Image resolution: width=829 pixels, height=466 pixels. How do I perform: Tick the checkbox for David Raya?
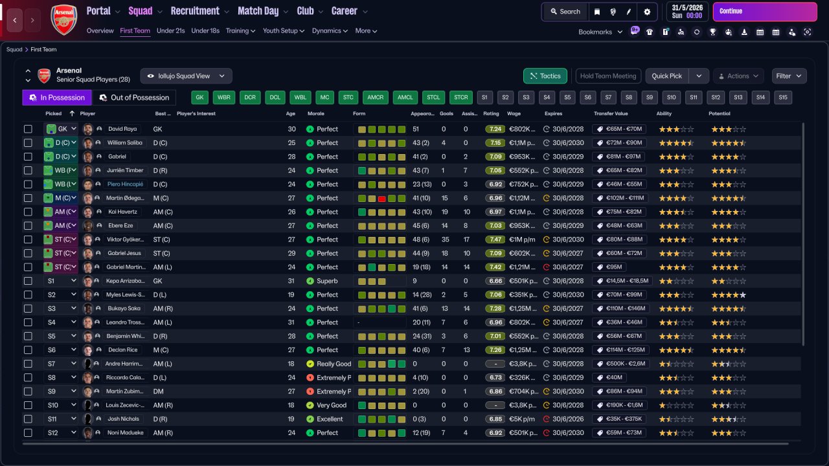(28, 129)
